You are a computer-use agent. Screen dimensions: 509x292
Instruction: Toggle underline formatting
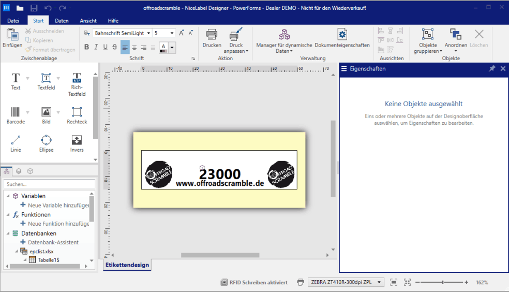click(x=105, y=47)
